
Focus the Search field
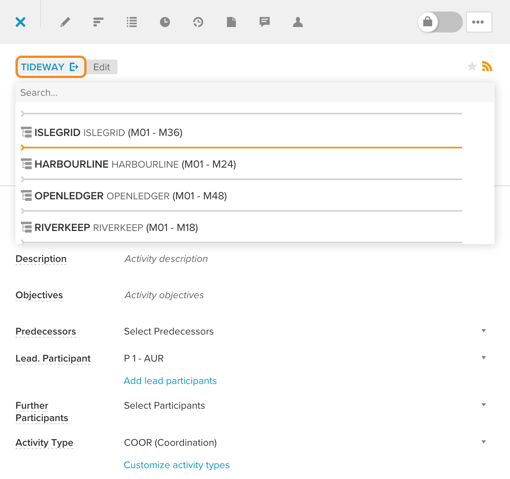(x=255, y=93)
